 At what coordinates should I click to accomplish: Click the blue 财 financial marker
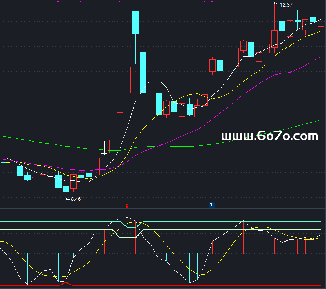(212, 205)
